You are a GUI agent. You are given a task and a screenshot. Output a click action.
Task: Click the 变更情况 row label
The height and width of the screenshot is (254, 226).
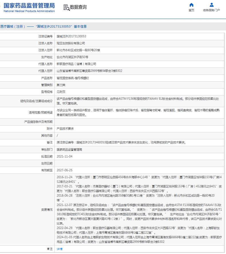(x=47, y=210)
